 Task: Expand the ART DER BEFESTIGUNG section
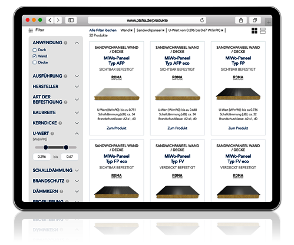77,100
